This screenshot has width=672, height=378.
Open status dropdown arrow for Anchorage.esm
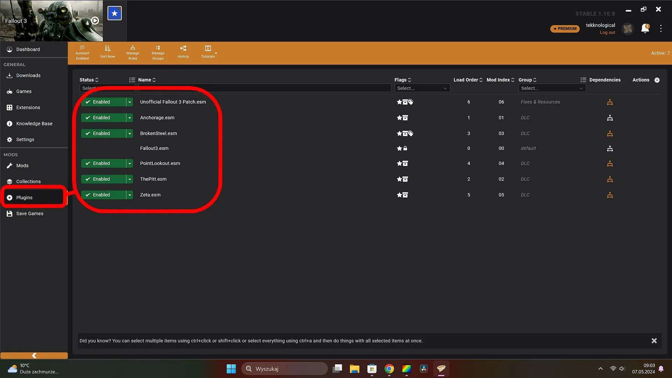(x=130, y=118)
